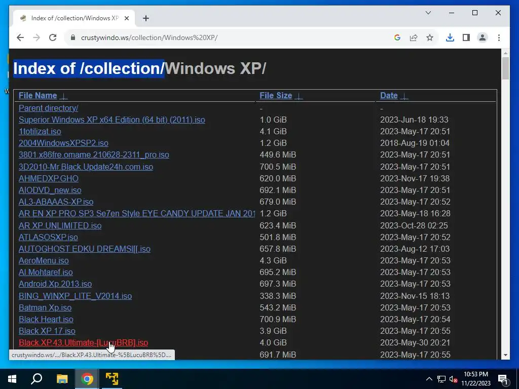Open Batman Xp.iso link
519x389 pixels.
point(45,307)
